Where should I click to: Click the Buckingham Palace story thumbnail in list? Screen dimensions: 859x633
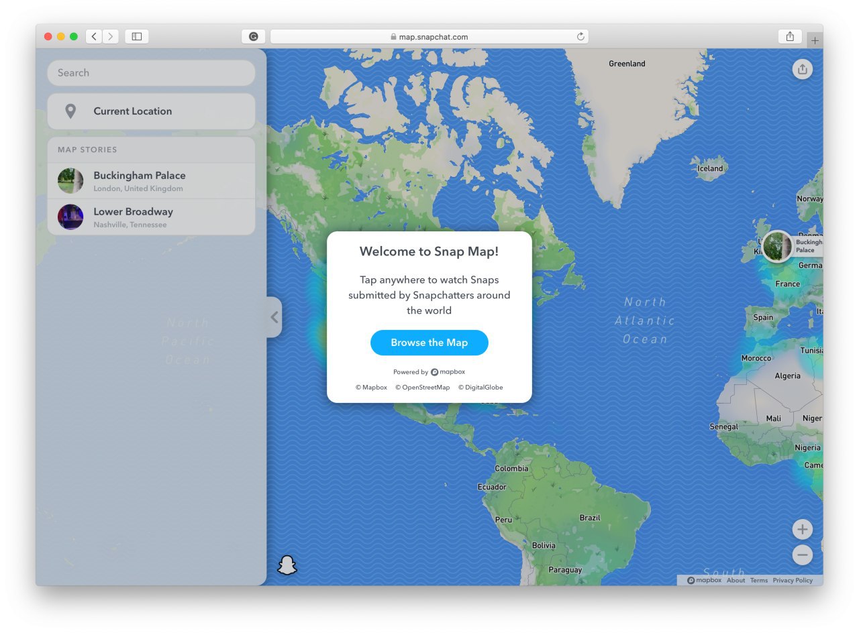tap(70, 181)
